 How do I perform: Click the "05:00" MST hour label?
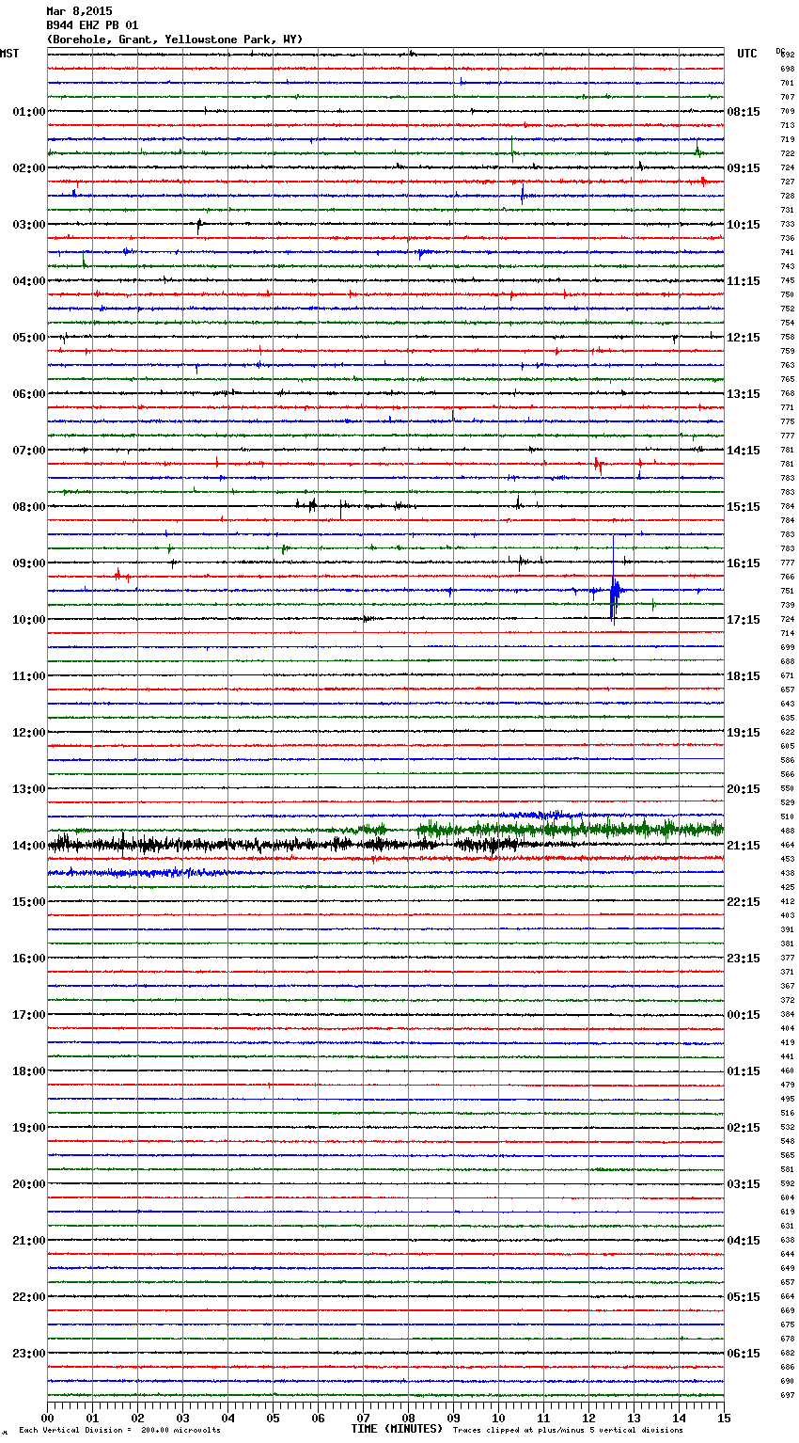point(29,338)
